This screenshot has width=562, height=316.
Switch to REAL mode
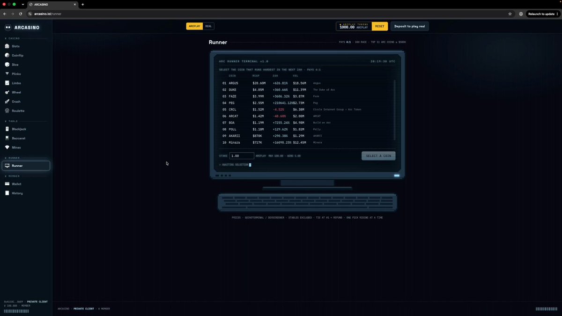point(208,26)
